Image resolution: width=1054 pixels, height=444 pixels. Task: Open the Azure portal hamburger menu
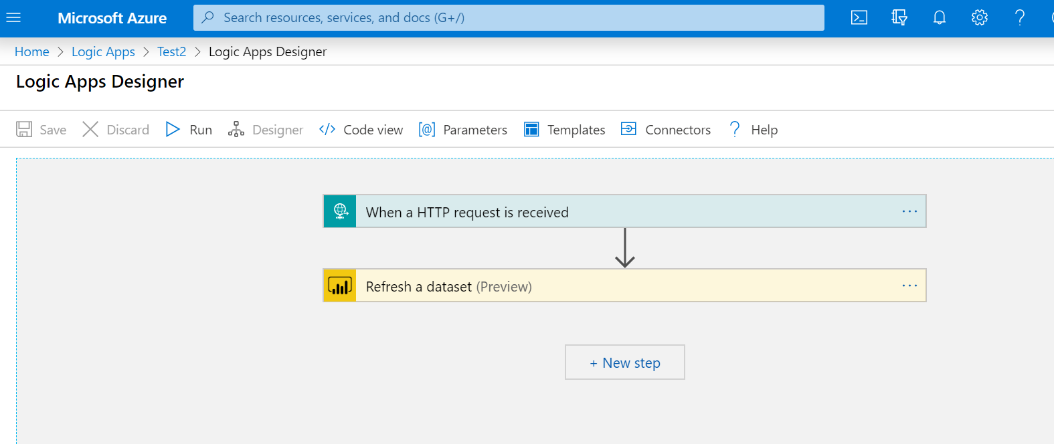pyautogui.click(x=13, y=18)
